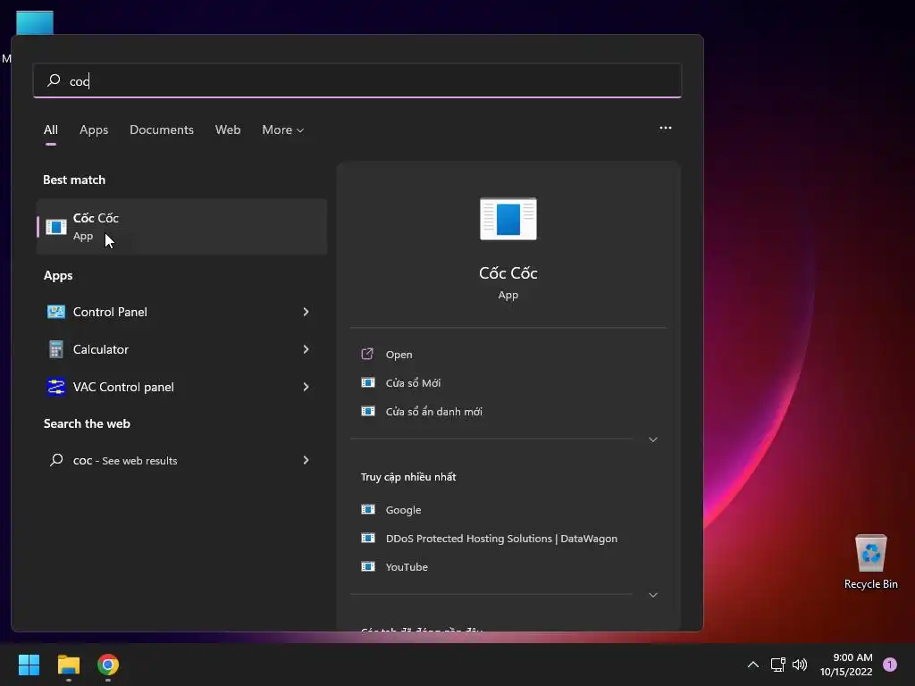Select Recycle Bin on the desktop
Screen dimensions: 915x686
(x=870, y=562)
